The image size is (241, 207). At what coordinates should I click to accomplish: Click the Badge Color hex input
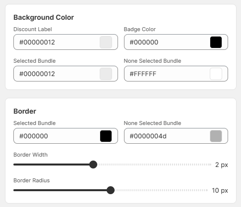(176, 42)
